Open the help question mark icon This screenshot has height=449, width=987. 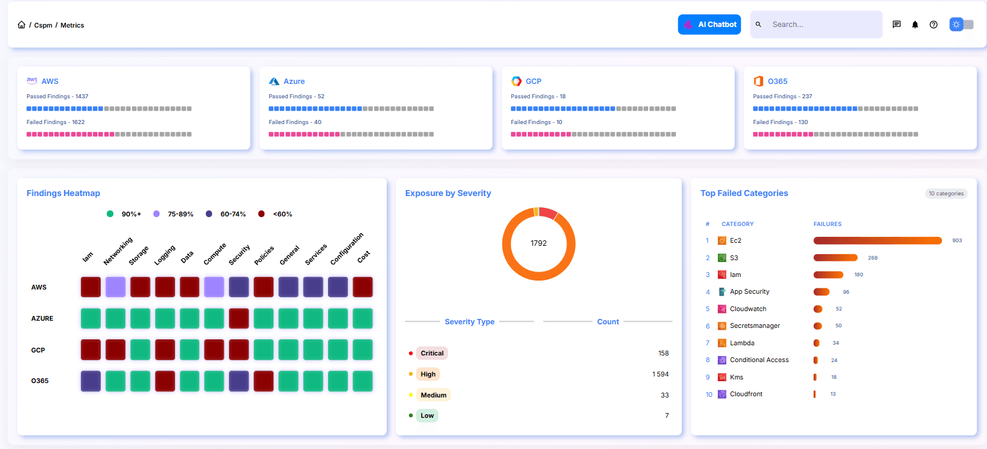click(934, 25)
